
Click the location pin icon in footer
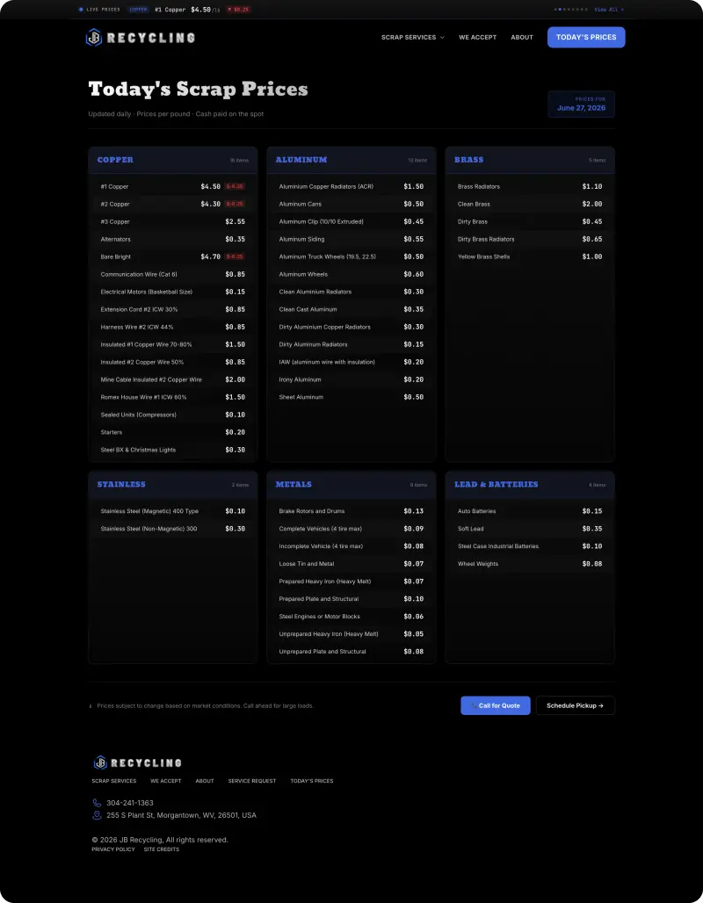(97, 815)
